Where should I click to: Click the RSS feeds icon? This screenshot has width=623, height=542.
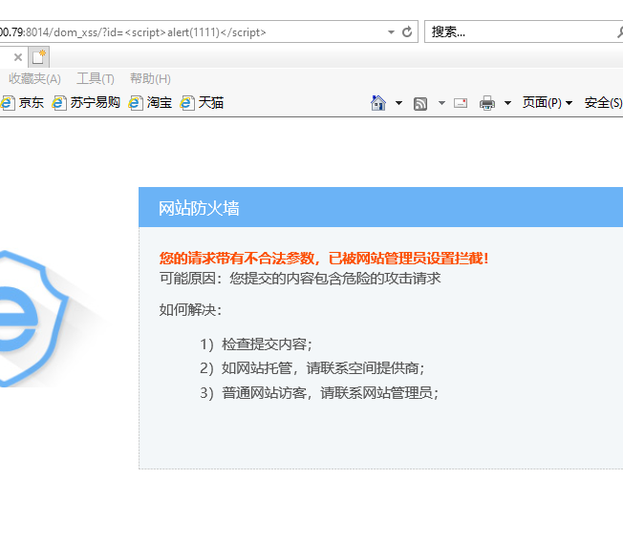420,104
